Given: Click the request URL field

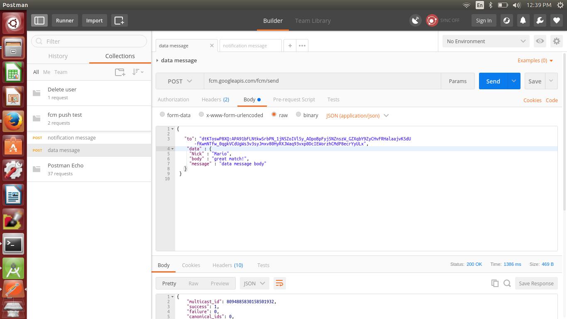Looking at the screenshot, I should tap(322, 81).
